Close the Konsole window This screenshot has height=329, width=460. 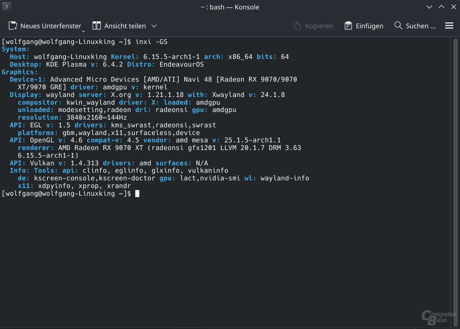click(453, 7)
